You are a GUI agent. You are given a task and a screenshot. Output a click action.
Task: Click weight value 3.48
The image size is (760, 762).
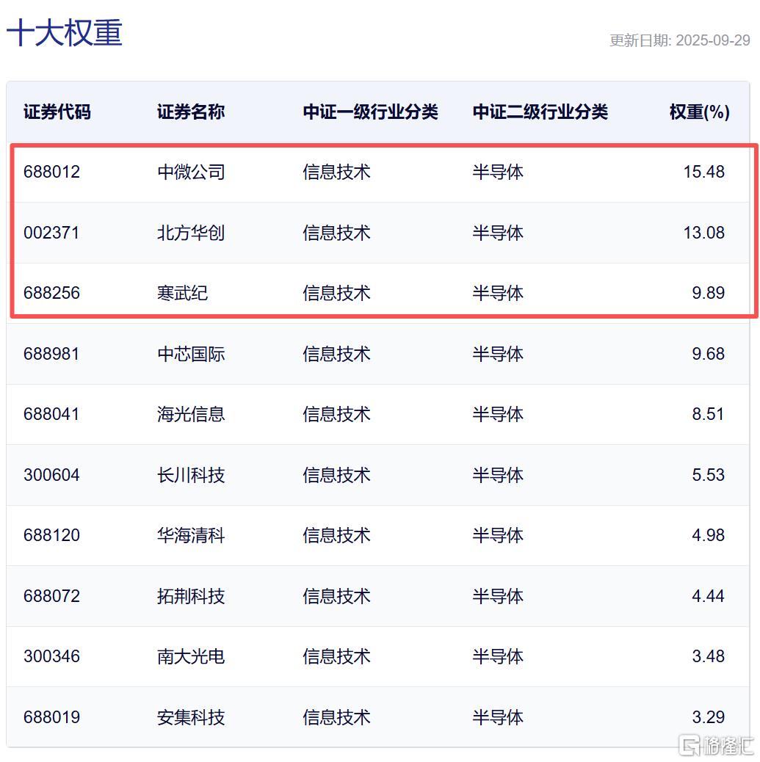[708, 656]
